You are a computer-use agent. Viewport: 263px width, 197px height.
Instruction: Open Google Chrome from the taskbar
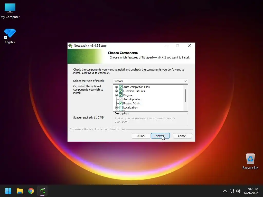(x=31, y=191)
